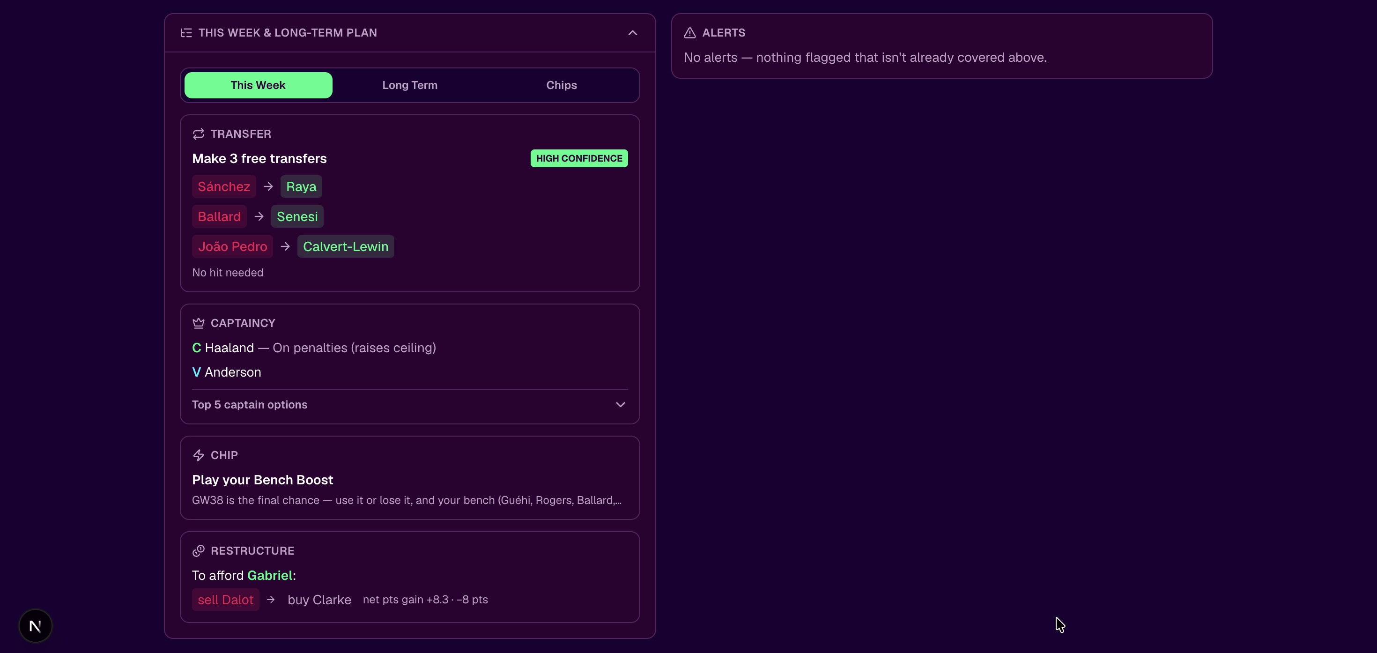Click the captaincy crown icon
The width and height of the screenshot is (1377, 653).
coord(198,323)
